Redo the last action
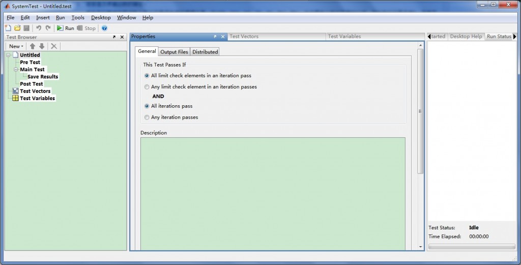The image size is (521, 265). tap(48, 28)
